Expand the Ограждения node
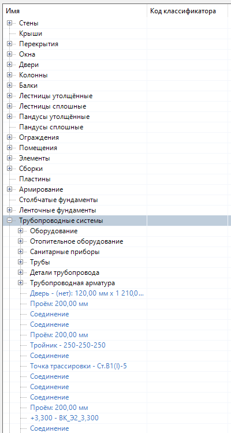231x433 pixels. (10, 137)
